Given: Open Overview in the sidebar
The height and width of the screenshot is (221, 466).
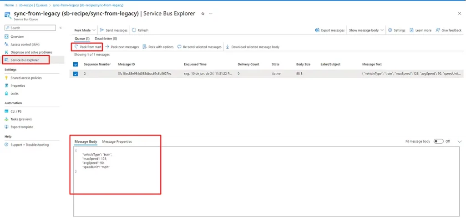Looking at the screenshot, I should 17,37.
